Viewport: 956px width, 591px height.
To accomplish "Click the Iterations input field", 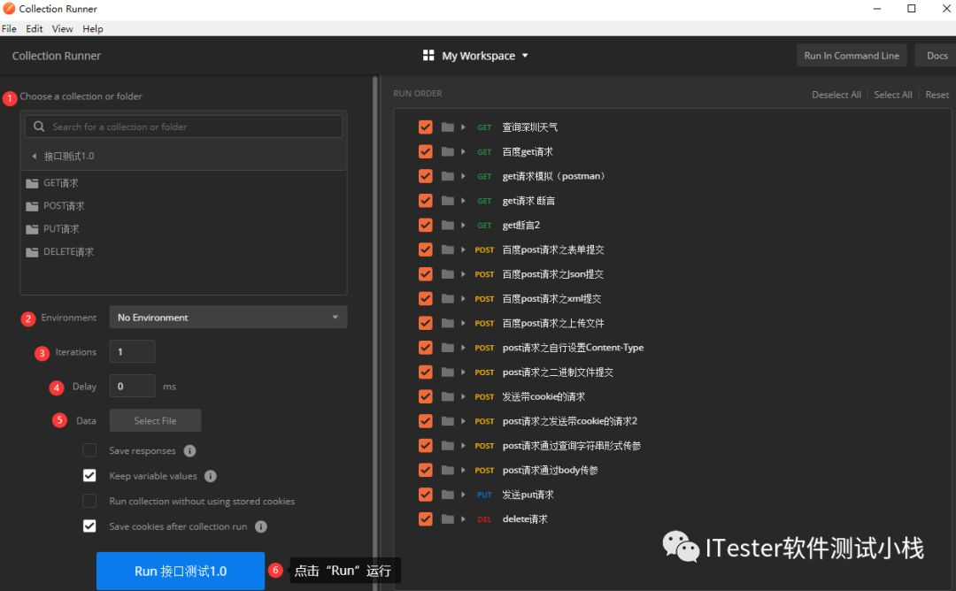I will 132,351.
